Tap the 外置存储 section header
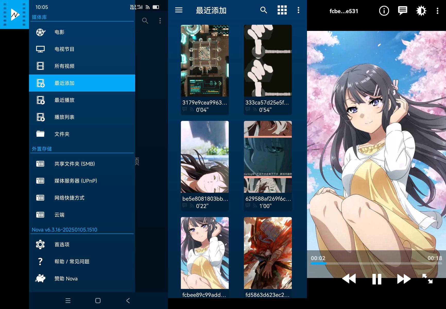 point(42,149)
